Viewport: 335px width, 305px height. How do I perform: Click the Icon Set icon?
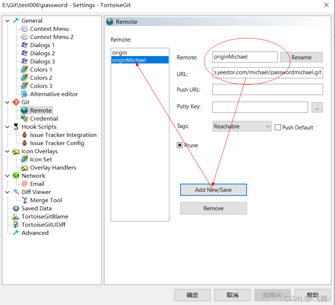pyautogui.click(x=25, y=159)
